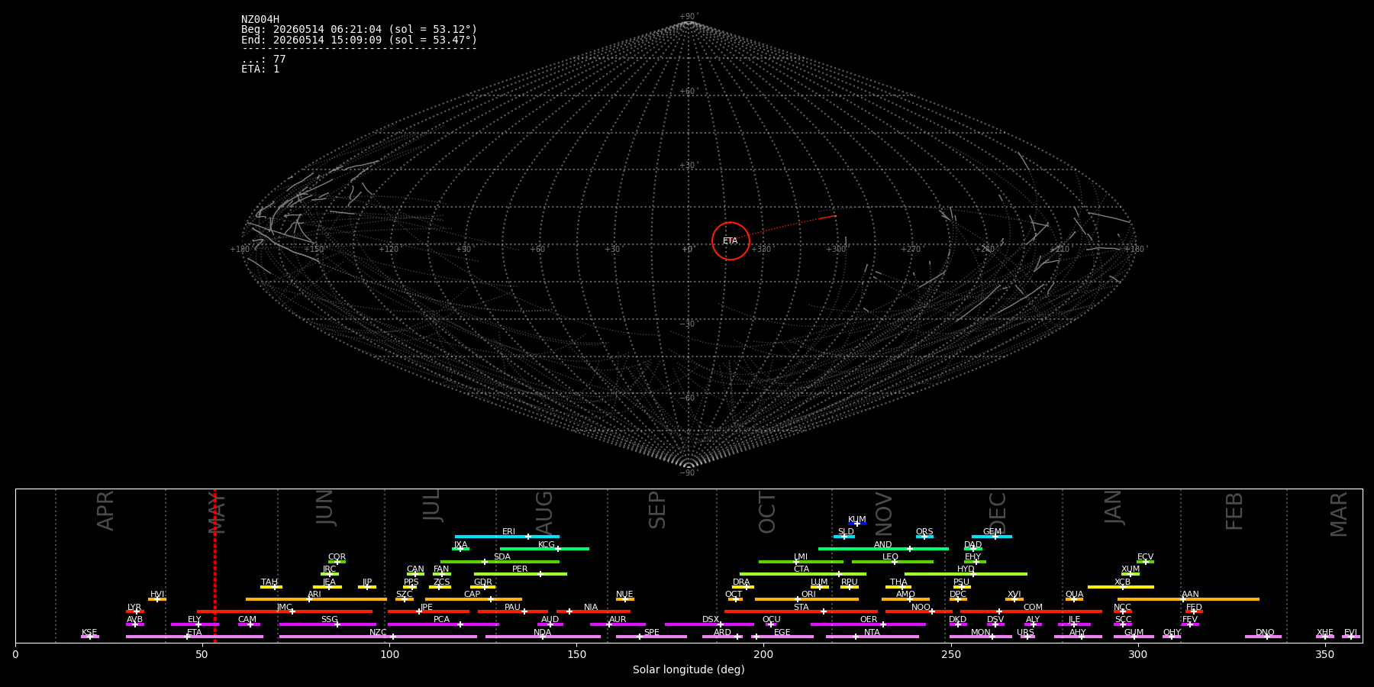This screenshot has height=687, width=1374.
Task: Select the AAN shower bar
Action: click(x=1189, y=599)
